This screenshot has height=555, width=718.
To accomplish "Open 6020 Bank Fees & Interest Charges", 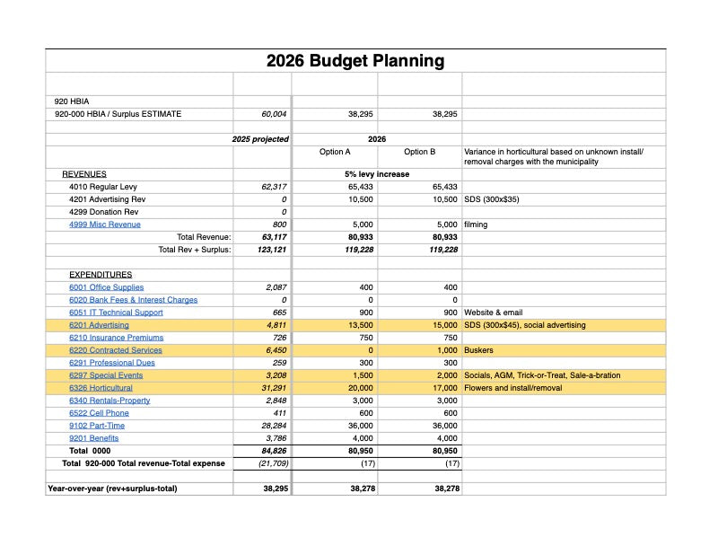I will point(133,300).
